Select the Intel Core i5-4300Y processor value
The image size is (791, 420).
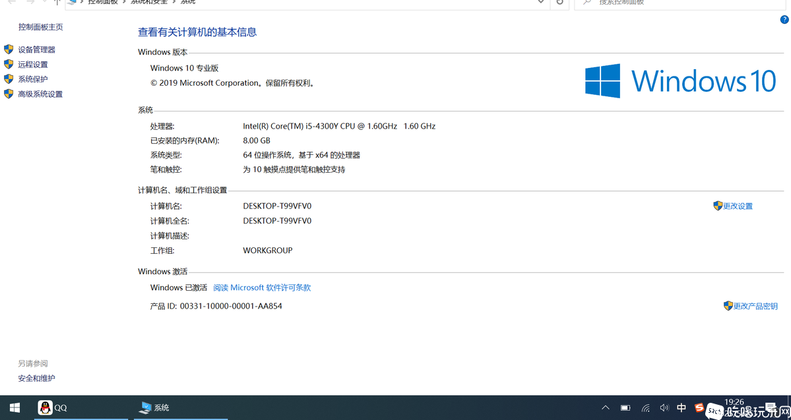tap(339, 126)
